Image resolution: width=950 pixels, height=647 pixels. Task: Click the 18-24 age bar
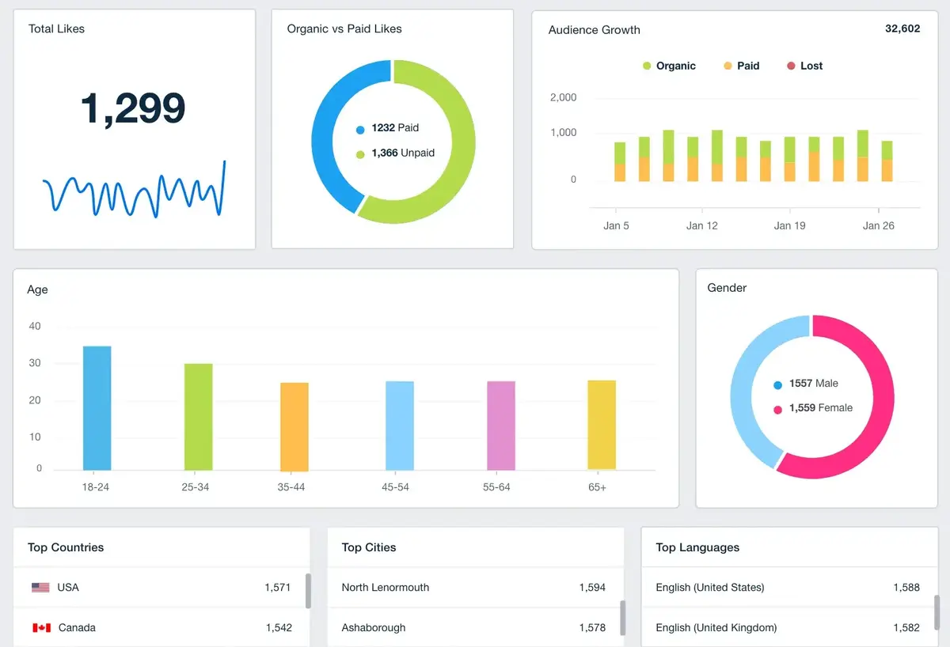pyautogui.click(x=97, y=408)
